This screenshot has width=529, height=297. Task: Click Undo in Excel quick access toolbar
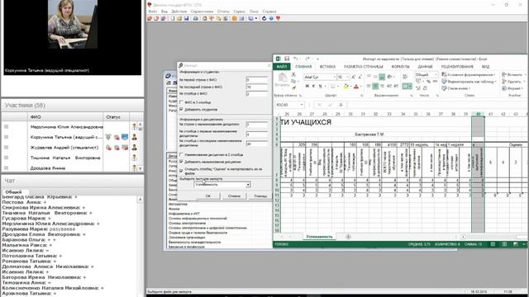click(x=296, y=59)
